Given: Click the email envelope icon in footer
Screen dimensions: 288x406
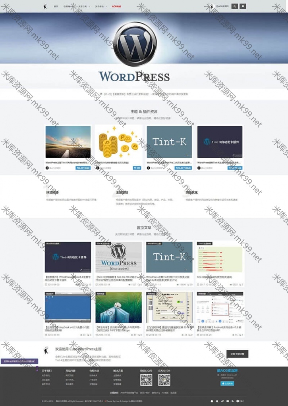Looking at the screenshot, I should [228, 401].
